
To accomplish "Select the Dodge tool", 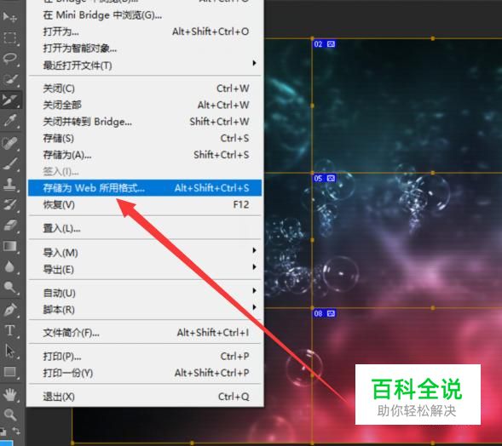I will tap(10, 287).
